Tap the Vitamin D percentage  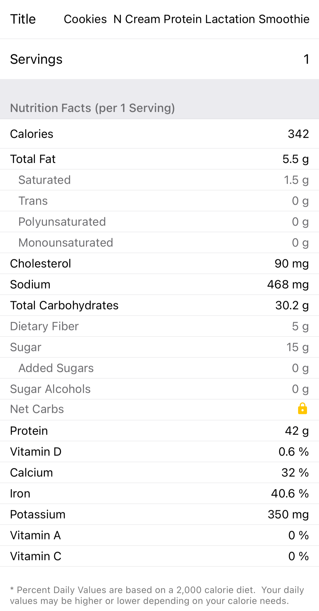pos(293,452)
